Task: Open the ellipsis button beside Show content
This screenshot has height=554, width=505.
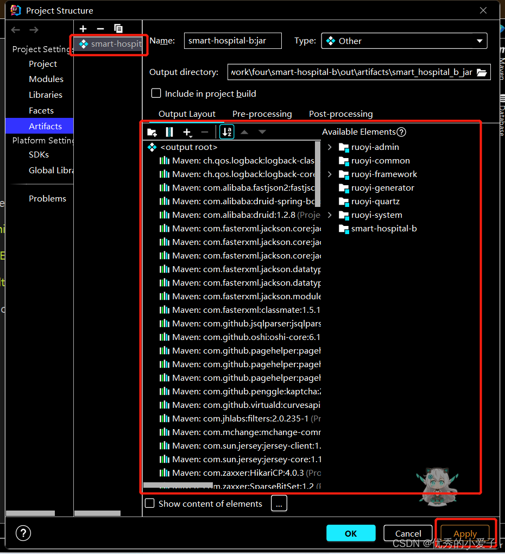Action: [279, 503]
